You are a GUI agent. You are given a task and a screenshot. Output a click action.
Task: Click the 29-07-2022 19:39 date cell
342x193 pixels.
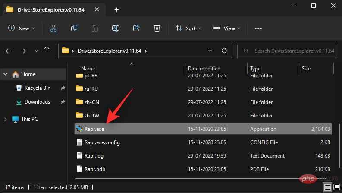point(207,156)
